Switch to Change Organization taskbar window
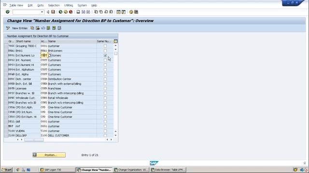Image resolution: width=309 pixels, height=173 pixels. click(131, 170)
